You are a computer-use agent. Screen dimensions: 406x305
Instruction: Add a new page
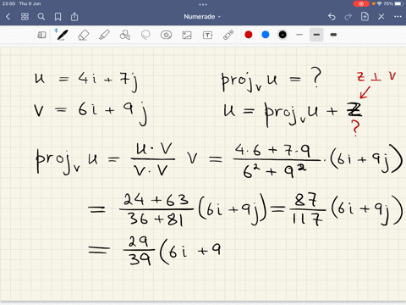[x=365, y=16]
